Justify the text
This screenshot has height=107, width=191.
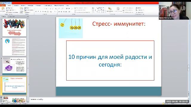click(x=66, y=12)
